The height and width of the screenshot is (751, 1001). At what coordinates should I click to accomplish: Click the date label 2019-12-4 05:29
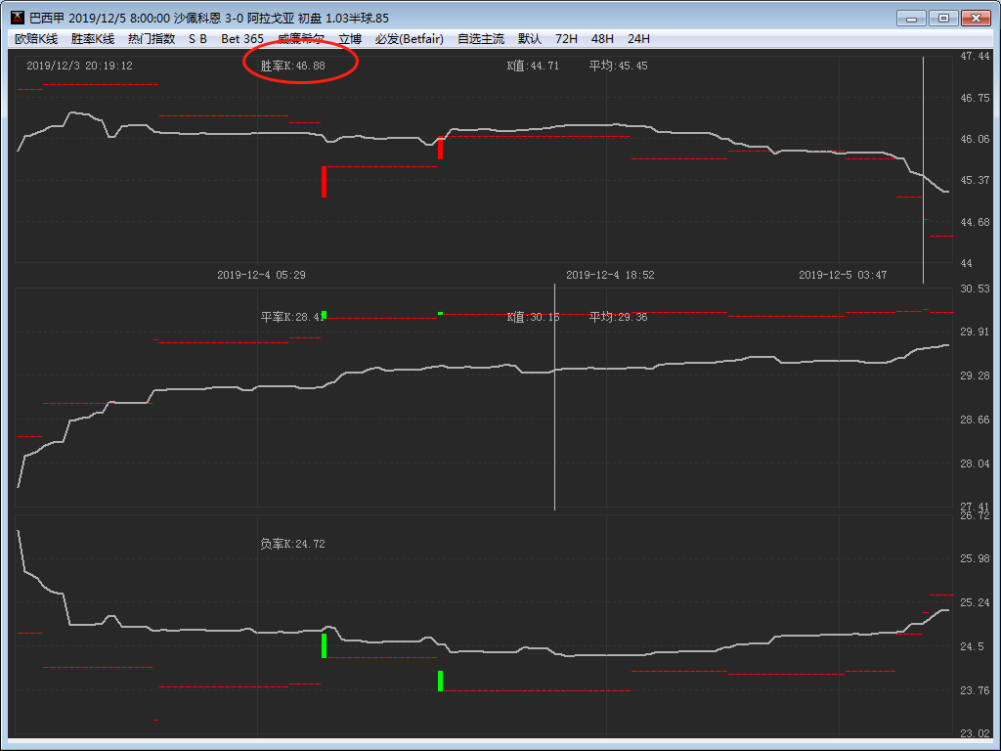click(x=261, y=275)
